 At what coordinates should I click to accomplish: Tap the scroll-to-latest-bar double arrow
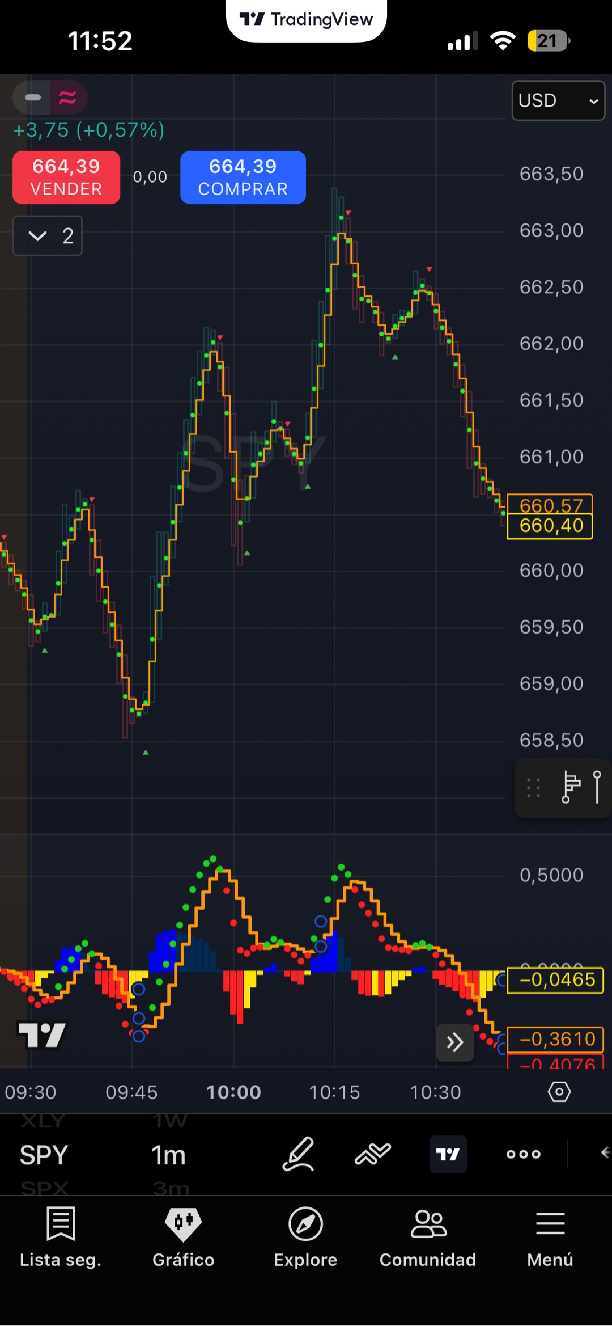pos(454,1042)
